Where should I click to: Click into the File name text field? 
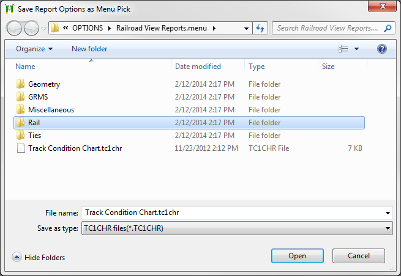pyautogui.click(x=233, y=212)
